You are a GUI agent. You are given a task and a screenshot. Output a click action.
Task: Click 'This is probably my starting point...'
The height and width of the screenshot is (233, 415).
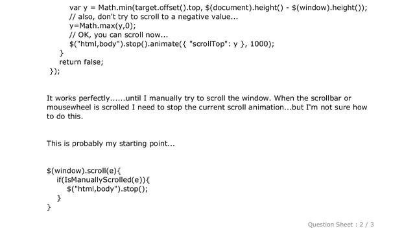(x=111, y=144)
